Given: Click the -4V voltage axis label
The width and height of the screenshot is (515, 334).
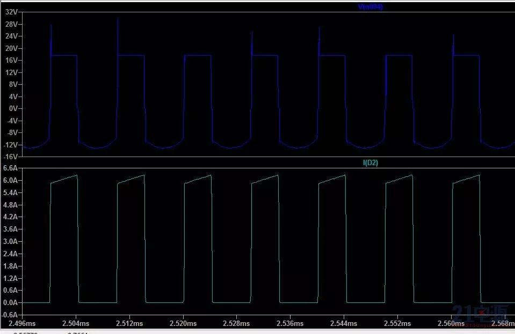Looking at the screenshot, I should point(12,121).
